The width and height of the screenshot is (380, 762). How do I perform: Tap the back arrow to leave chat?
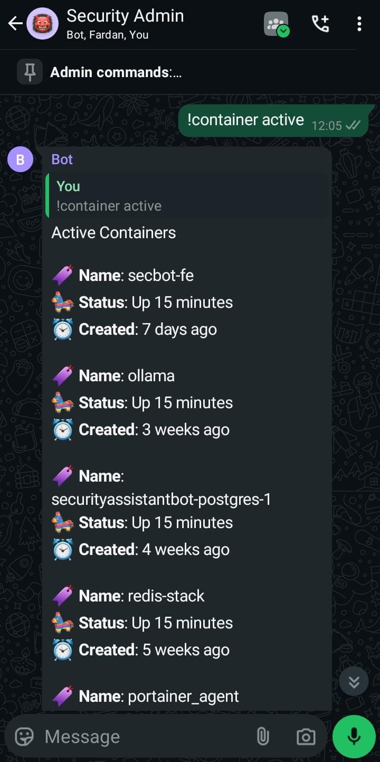[15, 24]
